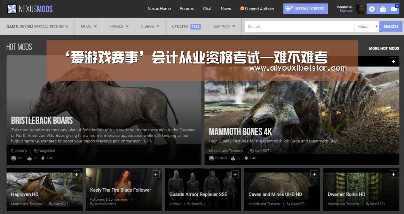Click the plus icon on Hagraven HD
The width and height of the screenshot is (404, 214).
point(76,174)
